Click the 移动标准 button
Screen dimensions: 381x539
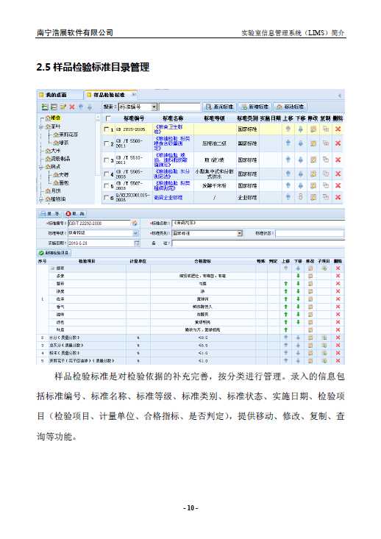coord(291,107)
